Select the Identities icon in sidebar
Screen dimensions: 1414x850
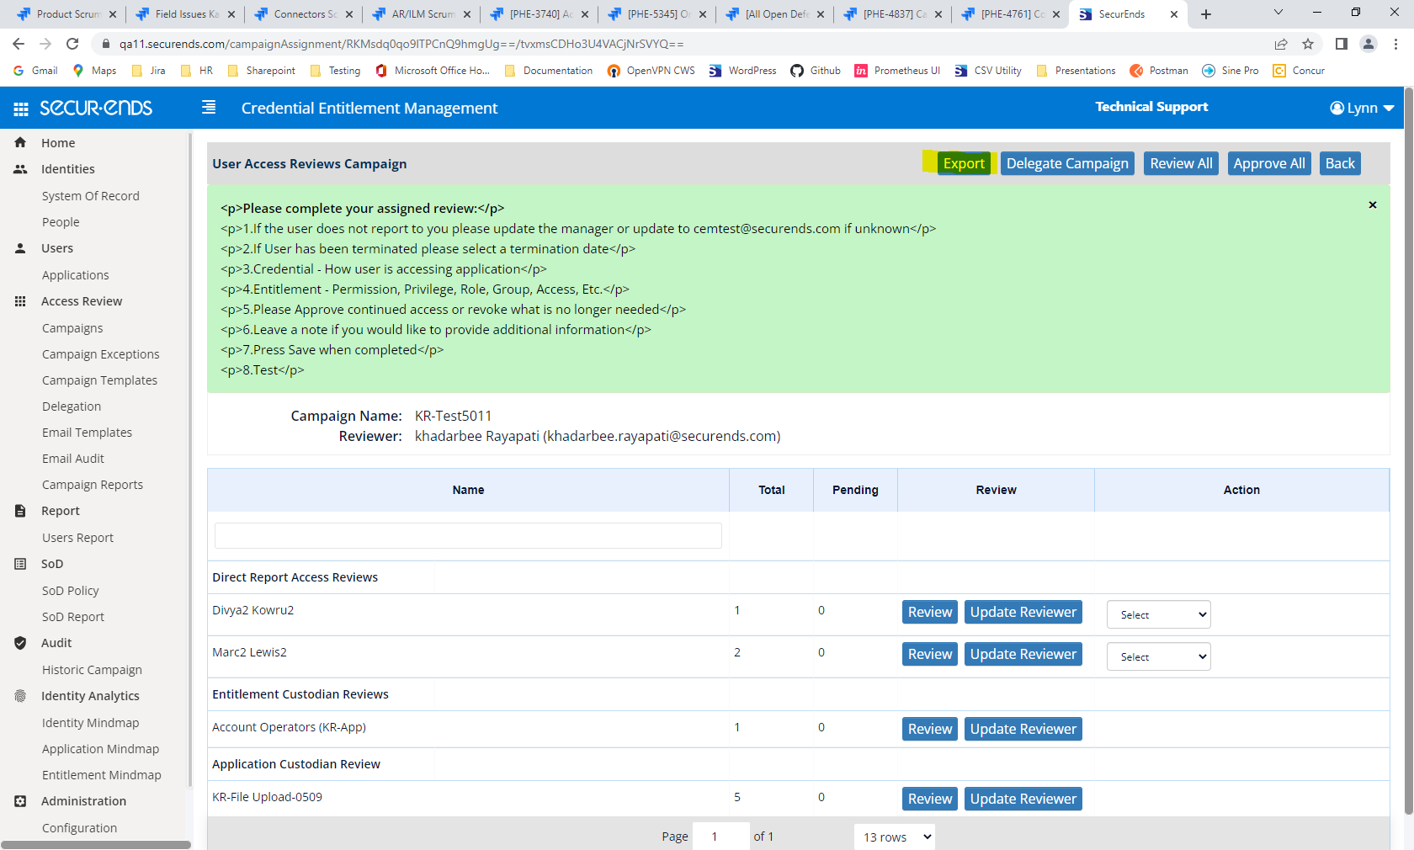[20, 168]
